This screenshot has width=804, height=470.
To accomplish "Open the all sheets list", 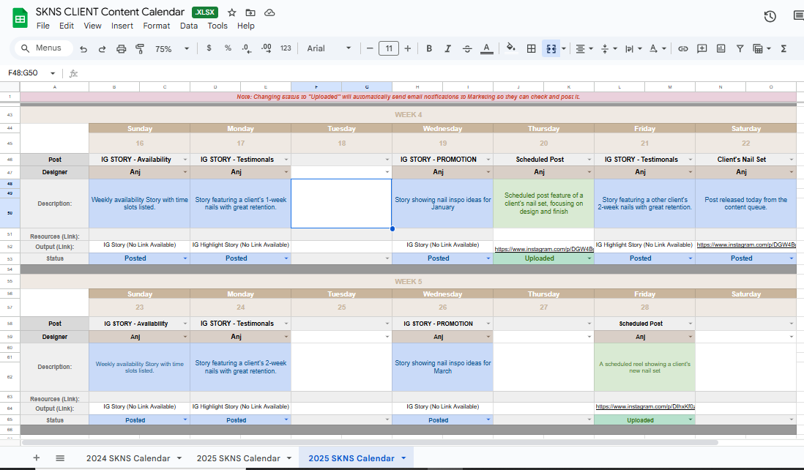I will click(x=60, y=458).
